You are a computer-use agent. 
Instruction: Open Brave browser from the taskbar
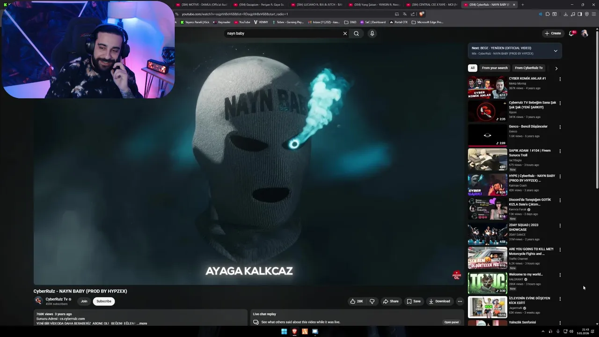(x=294, y=331)
